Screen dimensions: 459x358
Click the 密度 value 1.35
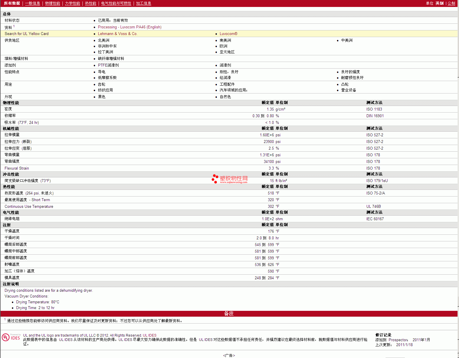[x=270, y=109]
